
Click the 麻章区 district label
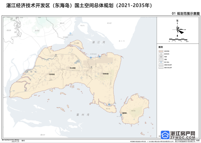37,31
